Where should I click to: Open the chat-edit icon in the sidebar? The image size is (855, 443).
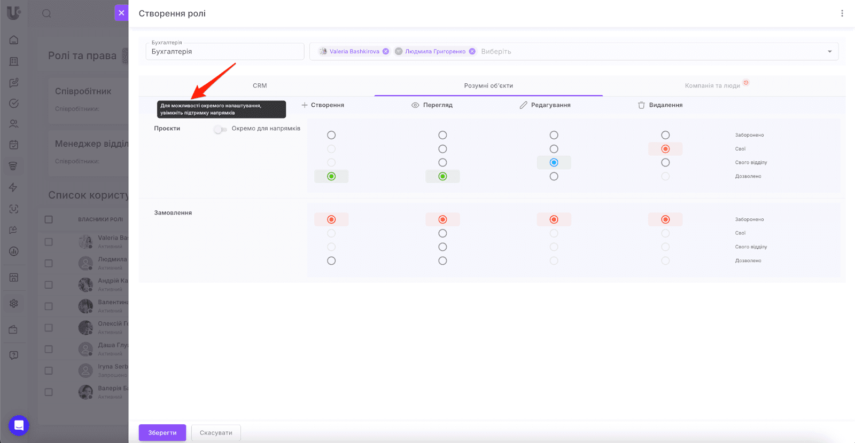[x=14, y=230]
